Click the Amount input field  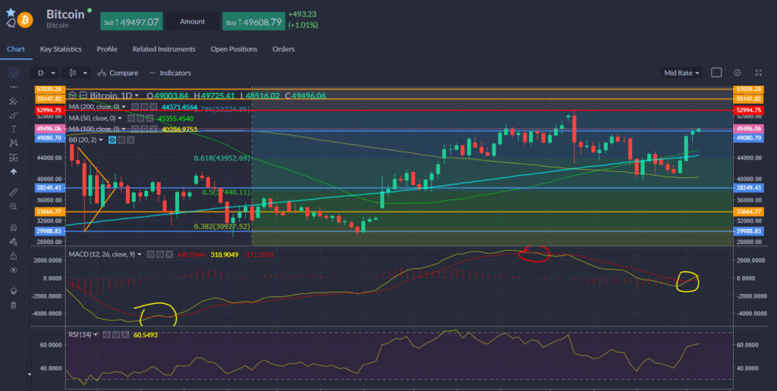tap(192, 22)
